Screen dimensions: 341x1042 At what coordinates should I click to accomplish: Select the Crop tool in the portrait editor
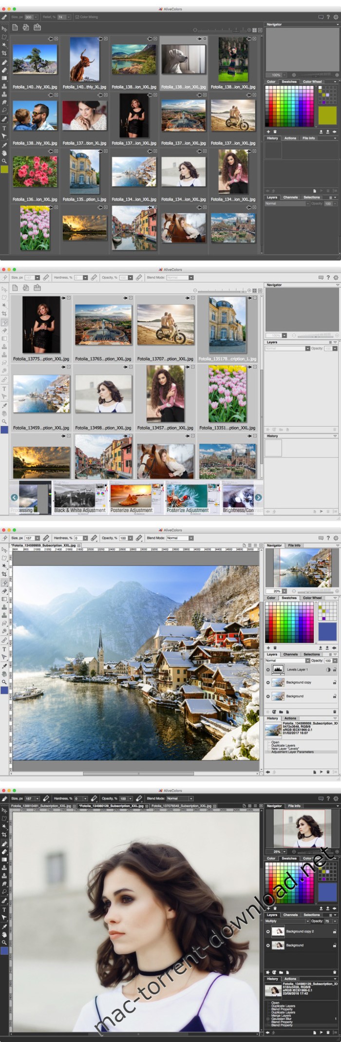pyautogui.click(x=4, y=834)
